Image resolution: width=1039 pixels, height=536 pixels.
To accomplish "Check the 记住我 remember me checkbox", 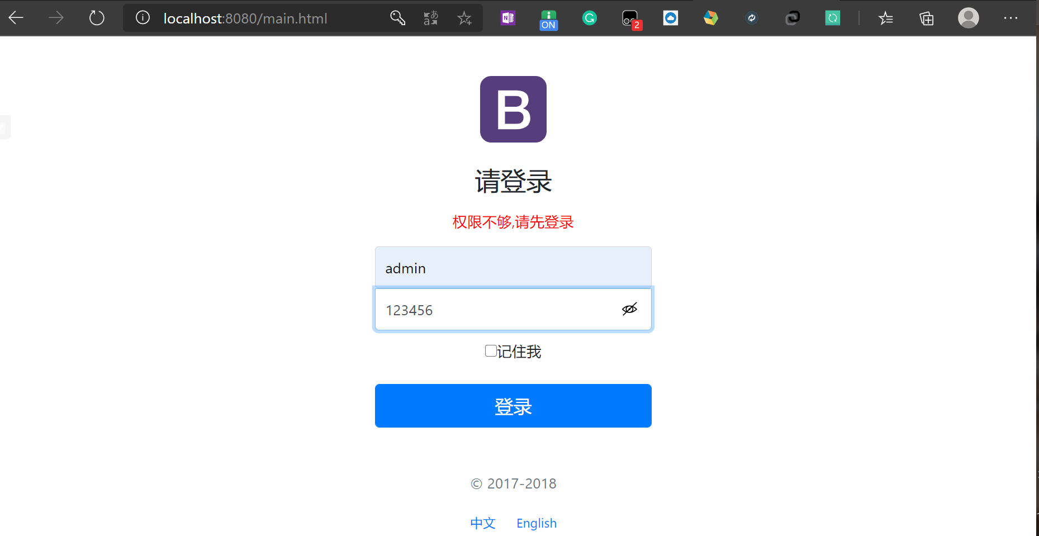I will coord(491,351).
